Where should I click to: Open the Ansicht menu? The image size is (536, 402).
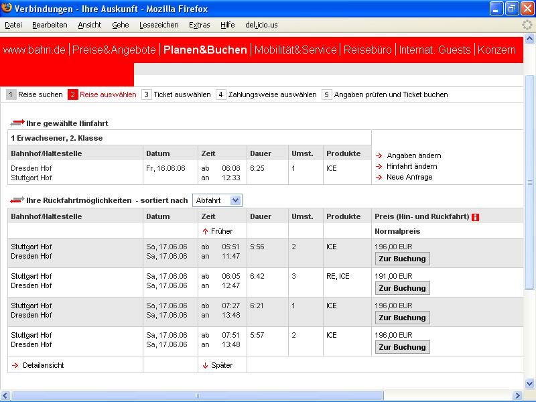90,25
